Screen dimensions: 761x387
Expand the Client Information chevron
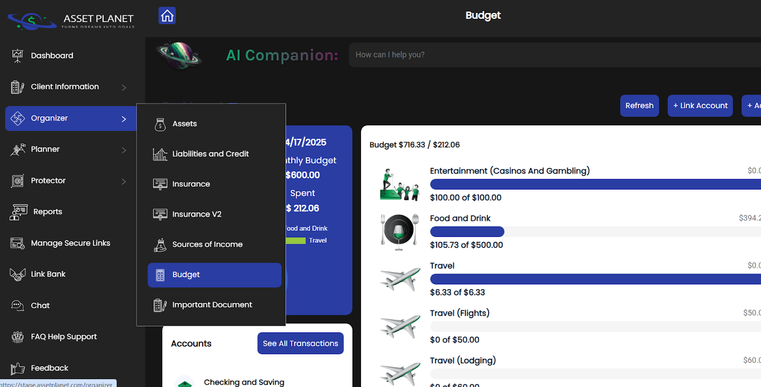click(124, 87)
